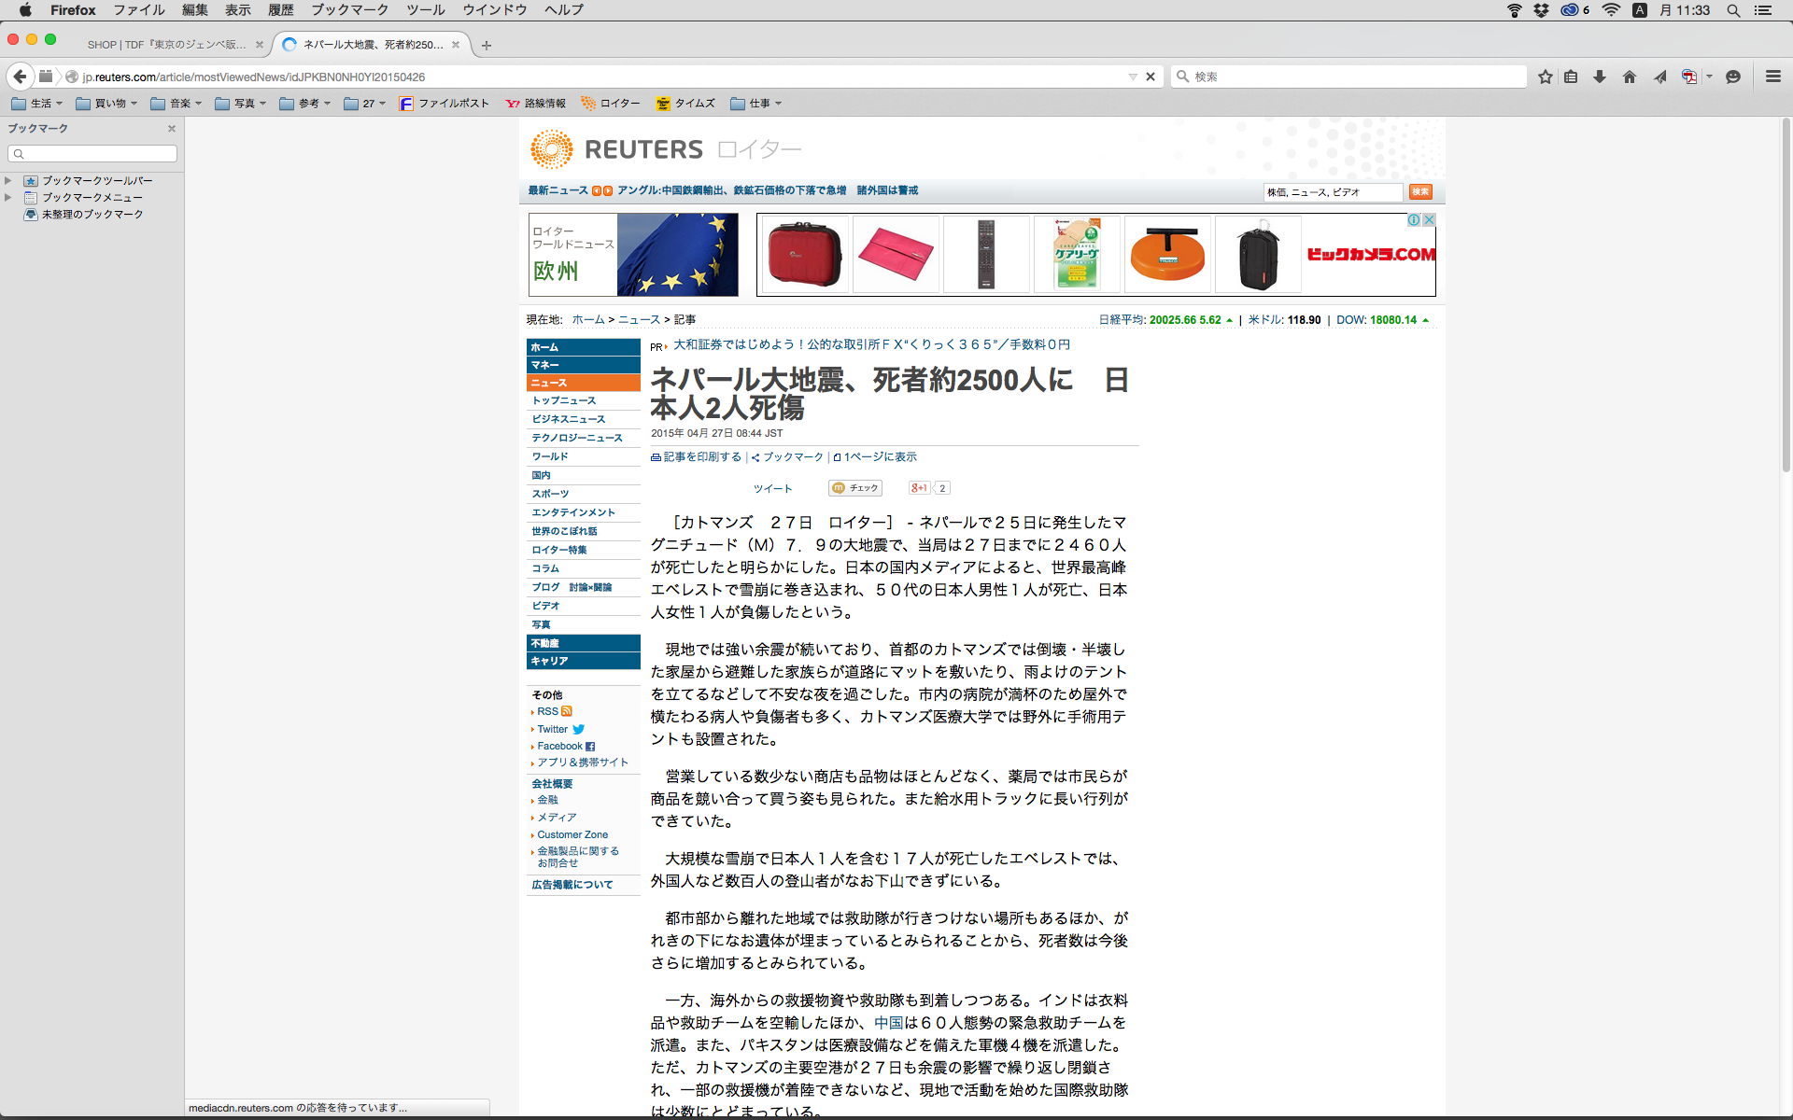The image size is (1793, 1120).
Task: Close the bookmarks sidebar panel
Action: [172, 129]
